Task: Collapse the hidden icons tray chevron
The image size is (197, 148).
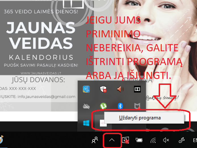Action: 112,140
